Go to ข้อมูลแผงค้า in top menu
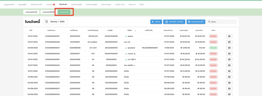 tap(9, 5)
